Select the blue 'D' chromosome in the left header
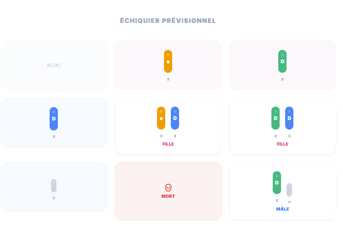 [54, 119]
